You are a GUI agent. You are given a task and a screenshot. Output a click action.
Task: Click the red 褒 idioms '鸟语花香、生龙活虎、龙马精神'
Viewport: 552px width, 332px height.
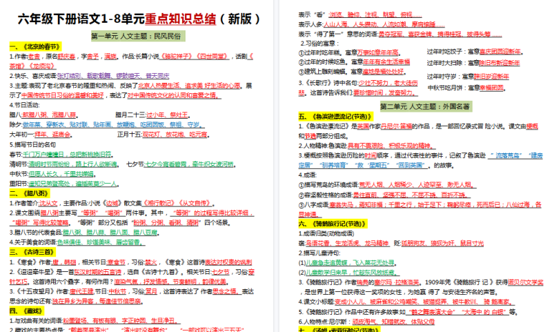347,243
